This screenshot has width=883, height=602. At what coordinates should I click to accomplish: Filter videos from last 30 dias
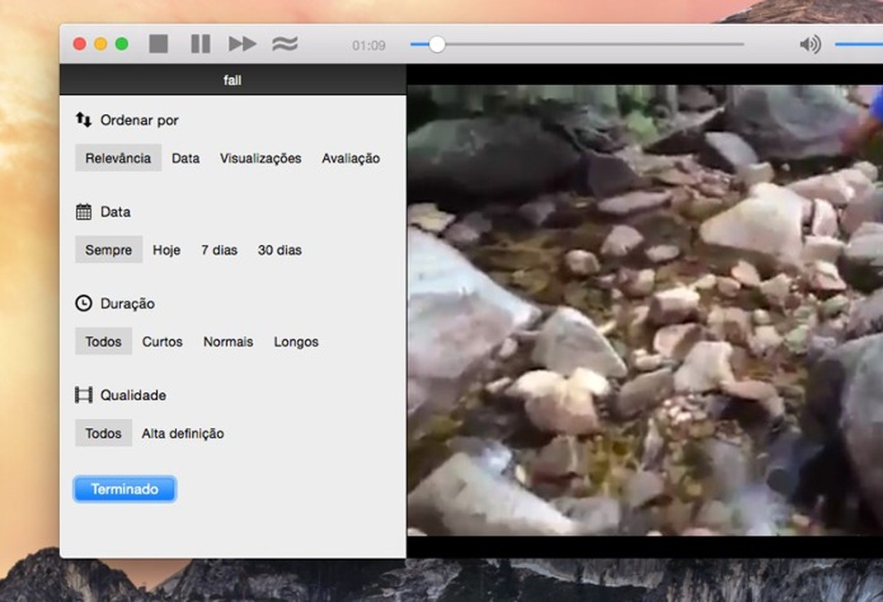(280, 250)
